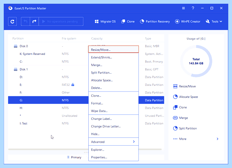
Task: Choose Extend/Shrink... menu entry
Action: [x=113, y=57]
